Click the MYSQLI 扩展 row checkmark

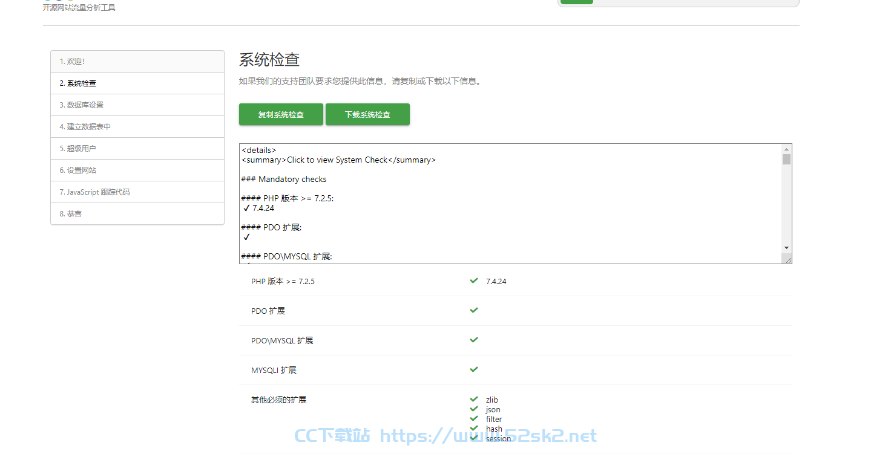pyautogui.click(x=474, y=369)
